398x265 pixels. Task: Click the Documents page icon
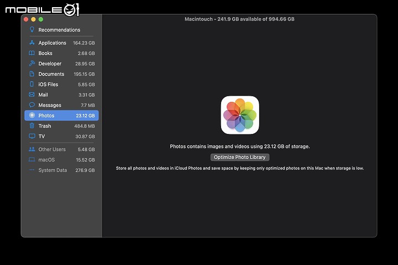32,74
